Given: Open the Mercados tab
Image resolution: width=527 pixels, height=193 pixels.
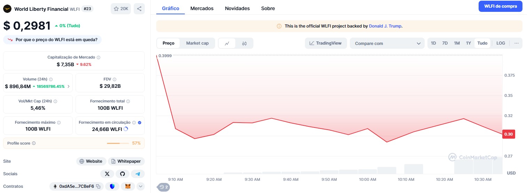Looking at the screenshot, I should (x=202, y=8).
